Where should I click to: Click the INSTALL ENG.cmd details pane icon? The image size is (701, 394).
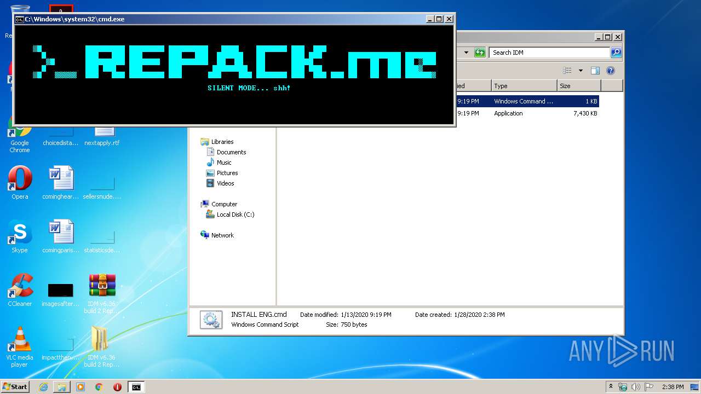tap(211, 320)
